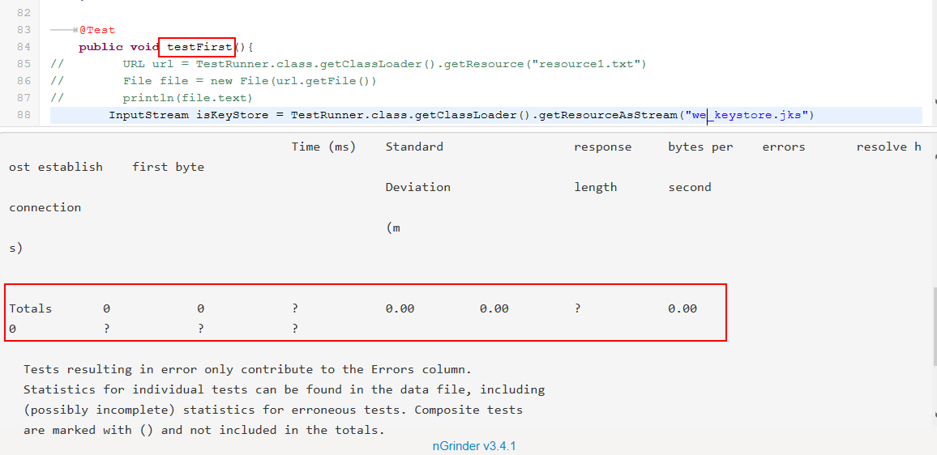Image resolution: width=937 pixels, height=455 pixels.
Task: Click the println(file.text) commented line
Action: [188, 98]
